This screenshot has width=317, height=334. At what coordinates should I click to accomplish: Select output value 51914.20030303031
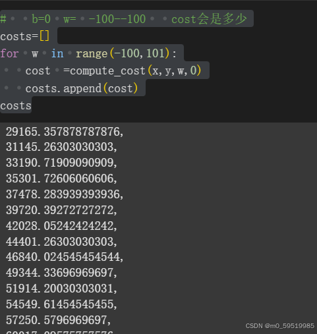click(61, 289)
